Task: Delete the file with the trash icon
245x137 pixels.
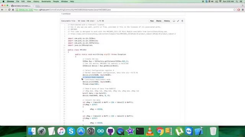Action: (182, 21)
